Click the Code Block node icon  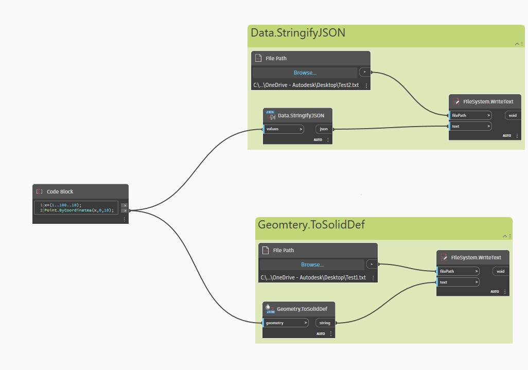[40, 191]
